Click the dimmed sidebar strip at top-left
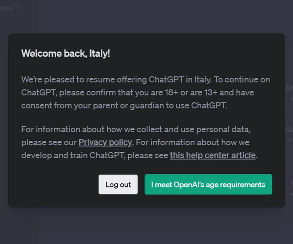 [18, 18]
